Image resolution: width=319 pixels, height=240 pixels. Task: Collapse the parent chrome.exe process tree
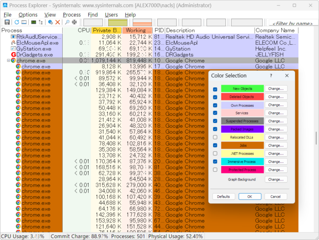[8, 61]
